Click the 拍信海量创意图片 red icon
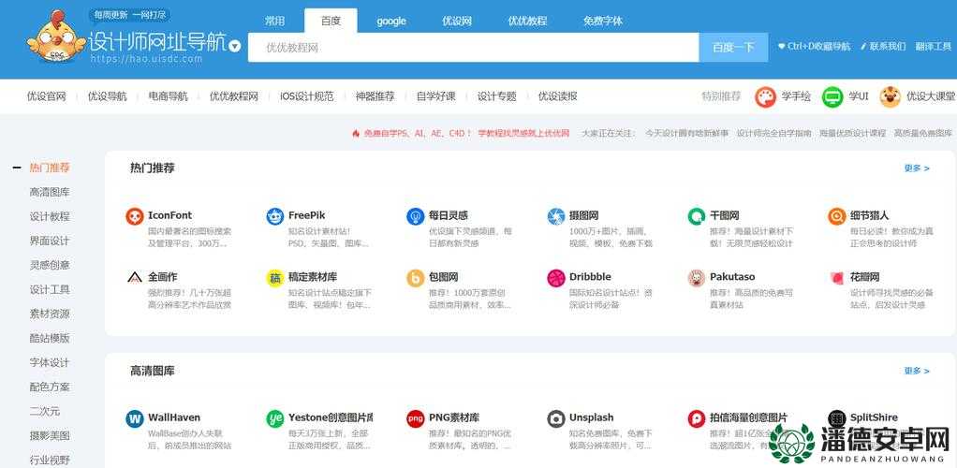Viewport: 957px width, 468px height. point(697,418)
